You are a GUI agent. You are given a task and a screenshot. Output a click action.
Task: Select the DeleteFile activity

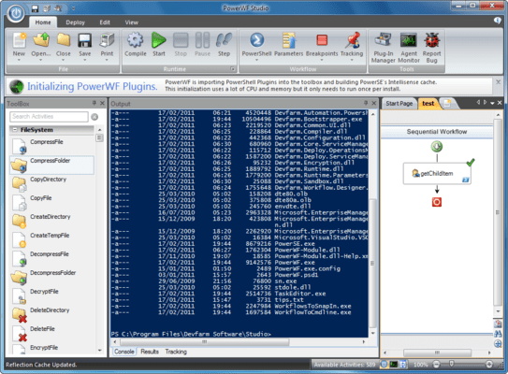(51, 333)
